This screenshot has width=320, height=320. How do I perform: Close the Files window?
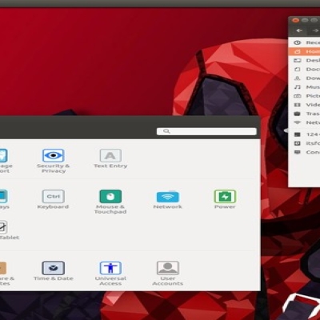(295, 20)
